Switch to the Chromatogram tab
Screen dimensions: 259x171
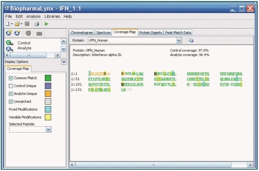[82, 32]
